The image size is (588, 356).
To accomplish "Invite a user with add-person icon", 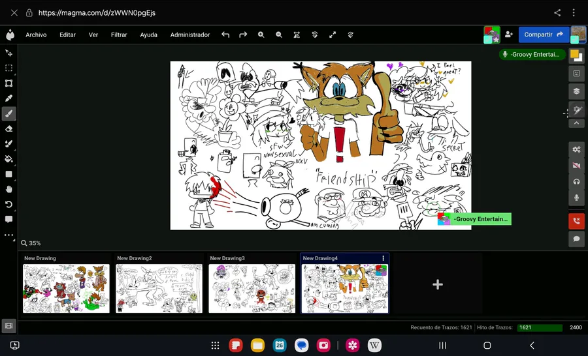I will click(509, 35).
